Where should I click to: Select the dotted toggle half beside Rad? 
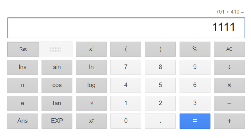[x=55, y=49]
